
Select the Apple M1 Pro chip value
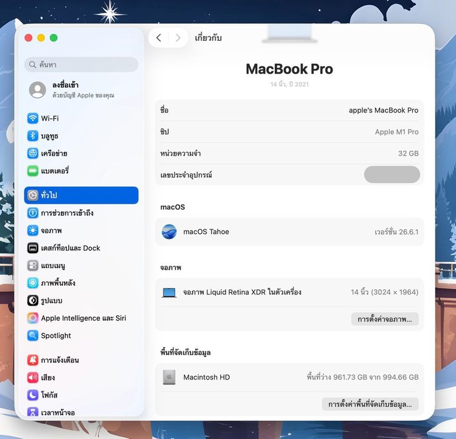click(396, 132)
